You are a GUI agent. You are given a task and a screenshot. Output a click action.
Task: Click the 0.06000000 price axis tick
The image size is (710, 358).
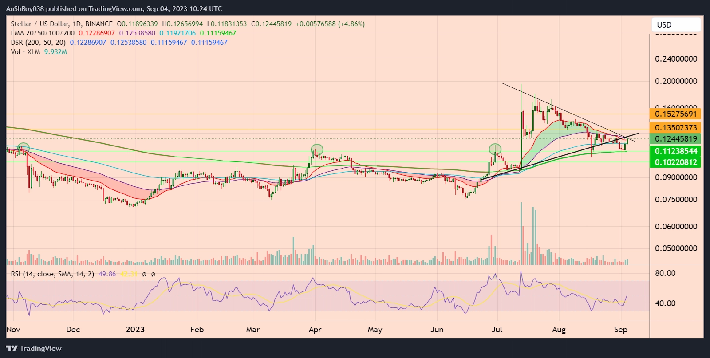pos(676,227)
